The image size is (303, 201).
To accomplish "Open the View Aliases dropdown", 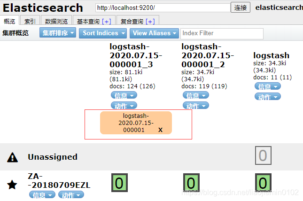I will [x=154, y=33].
